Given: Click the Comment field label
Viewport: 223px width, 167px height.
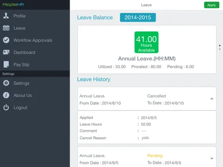Looking at the screenshot, I should click(88, 131).
